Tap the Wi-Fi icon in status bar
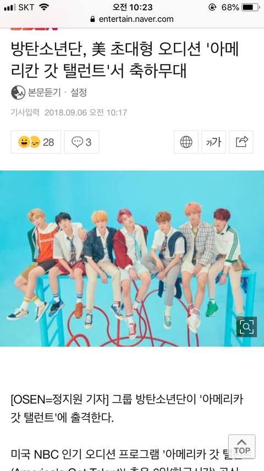The height and width of the screenshot is (471, 264). [44, 7]
